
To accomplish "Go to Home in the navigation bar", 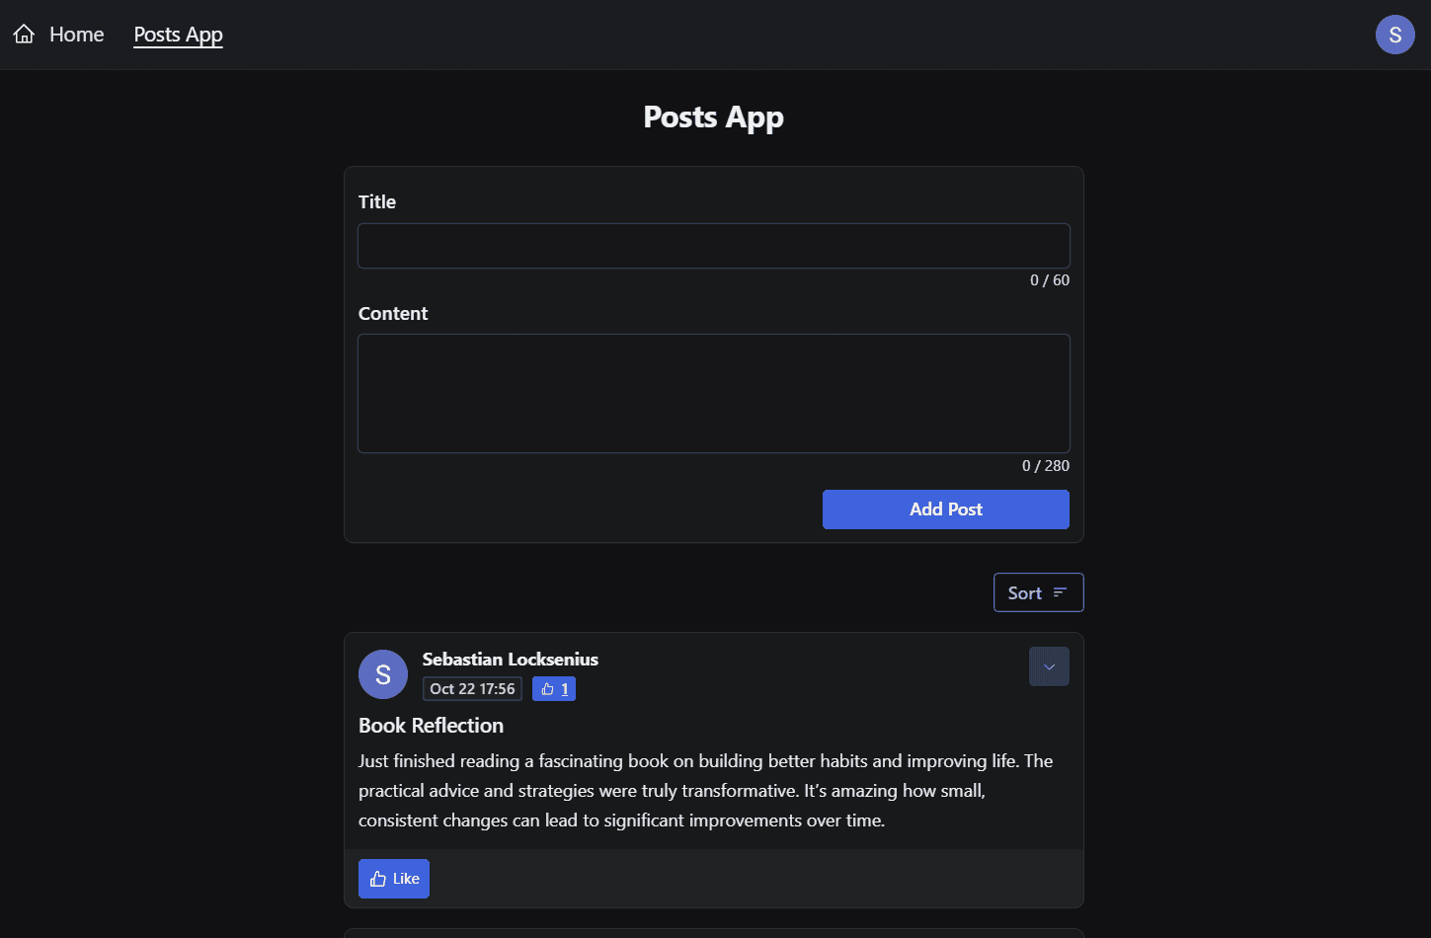I will pyautogui.click(x=76, y=33).
